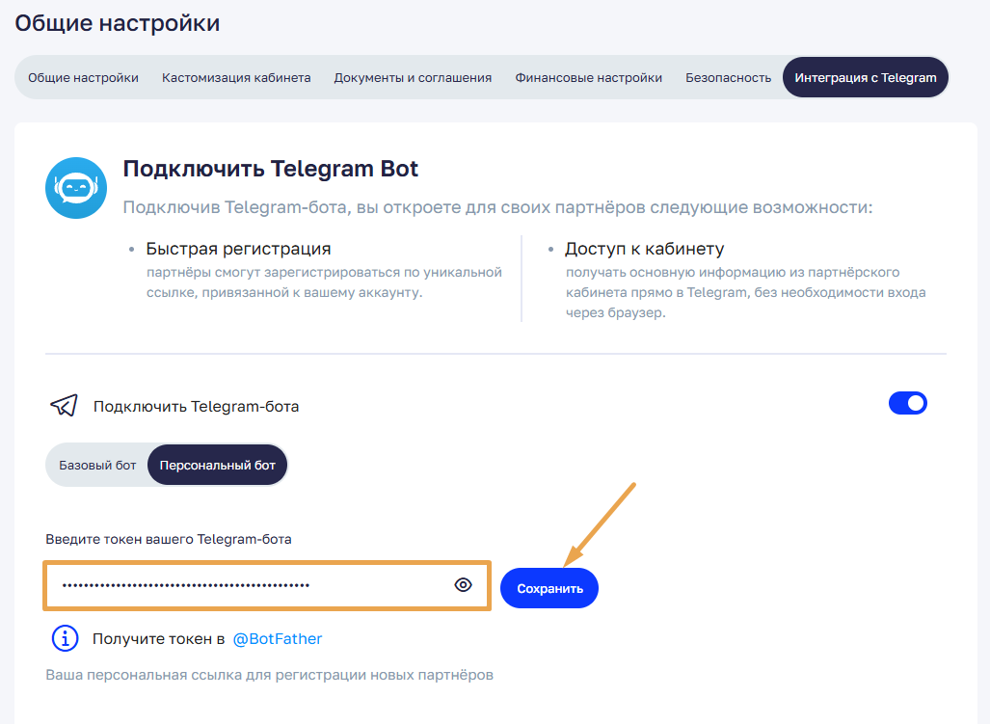
Task: Click the Доступ к кабинету feature title
Action: (644, 249)
